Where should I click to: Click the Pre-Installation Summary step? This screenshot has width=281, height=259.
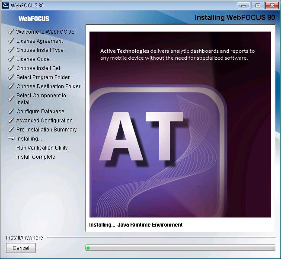[x=46, y=129]
